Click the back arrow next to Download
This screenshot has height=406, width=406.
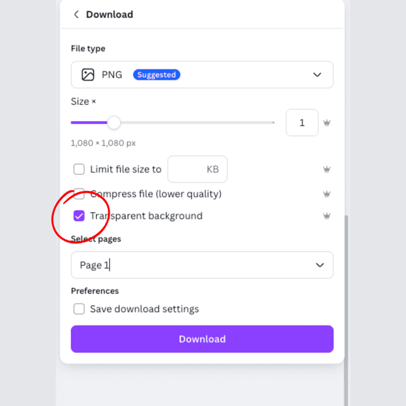point(76,15)
